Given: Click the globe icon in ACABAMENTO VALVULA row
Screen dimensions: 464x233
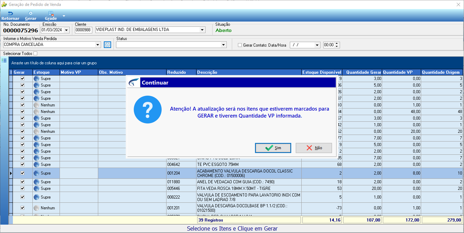Looking at the screenshot, I should point(37,173).
